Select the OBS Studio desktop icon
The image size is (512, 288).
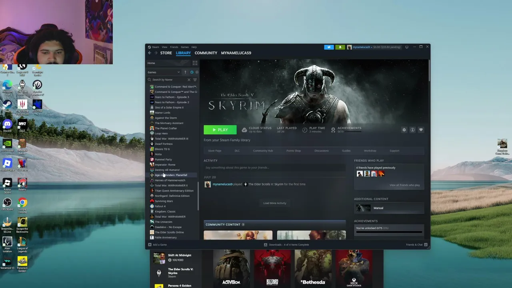(7, 205)
